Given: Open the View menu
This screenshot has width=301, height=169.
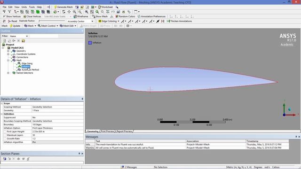Looking at the screenshot, I should pyautogui.click(x=17, y=7).
